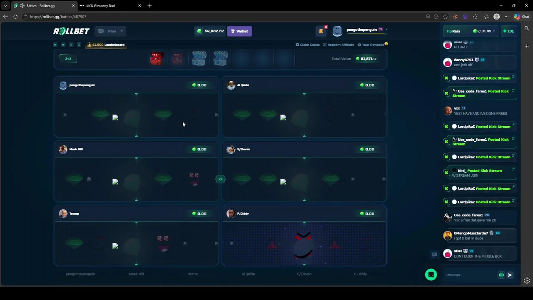Click the 54,632.92 balance amount
This screenshot has width=533, height=300.
(x=214, y=31)
